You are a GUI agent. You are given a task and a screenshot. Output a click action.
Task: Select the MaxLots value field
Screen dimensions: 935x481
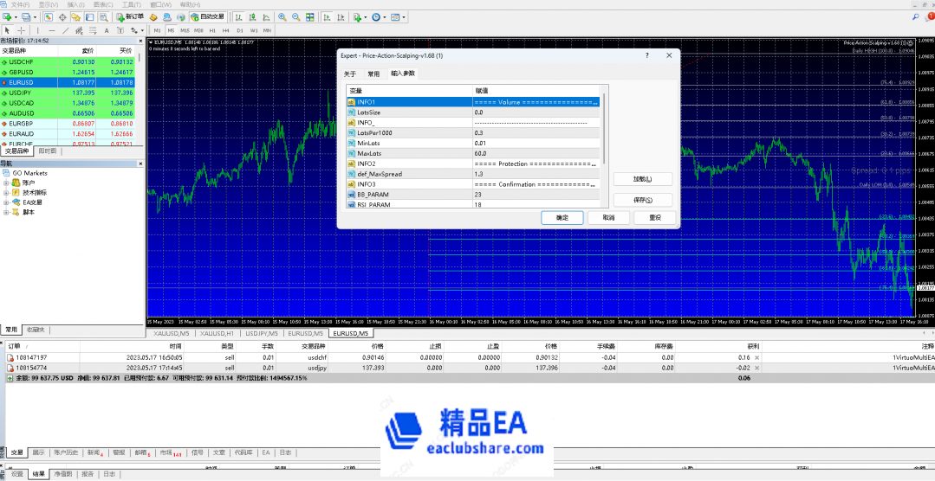point(536,153)
